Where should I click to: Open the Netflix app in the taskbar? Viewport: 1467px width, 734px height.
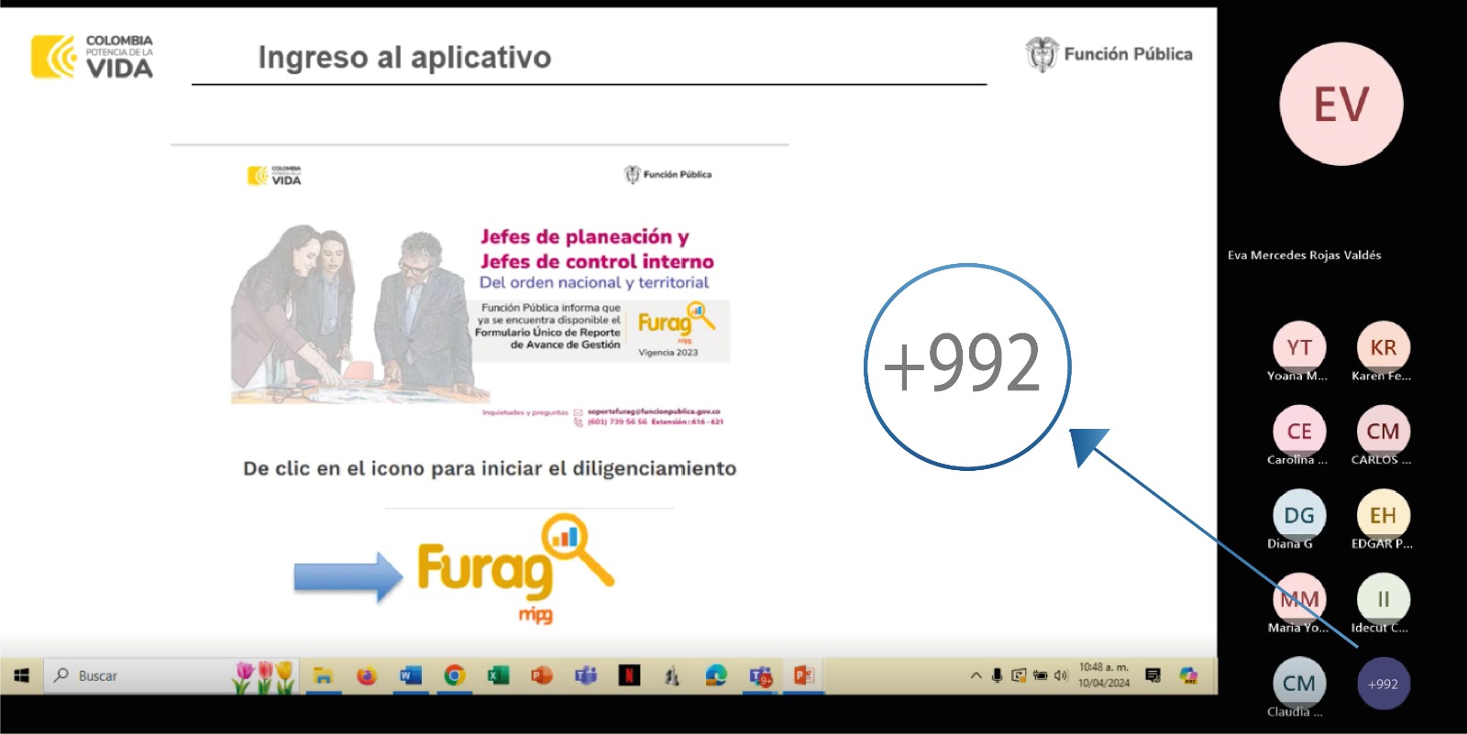click(x=629, y=676)
